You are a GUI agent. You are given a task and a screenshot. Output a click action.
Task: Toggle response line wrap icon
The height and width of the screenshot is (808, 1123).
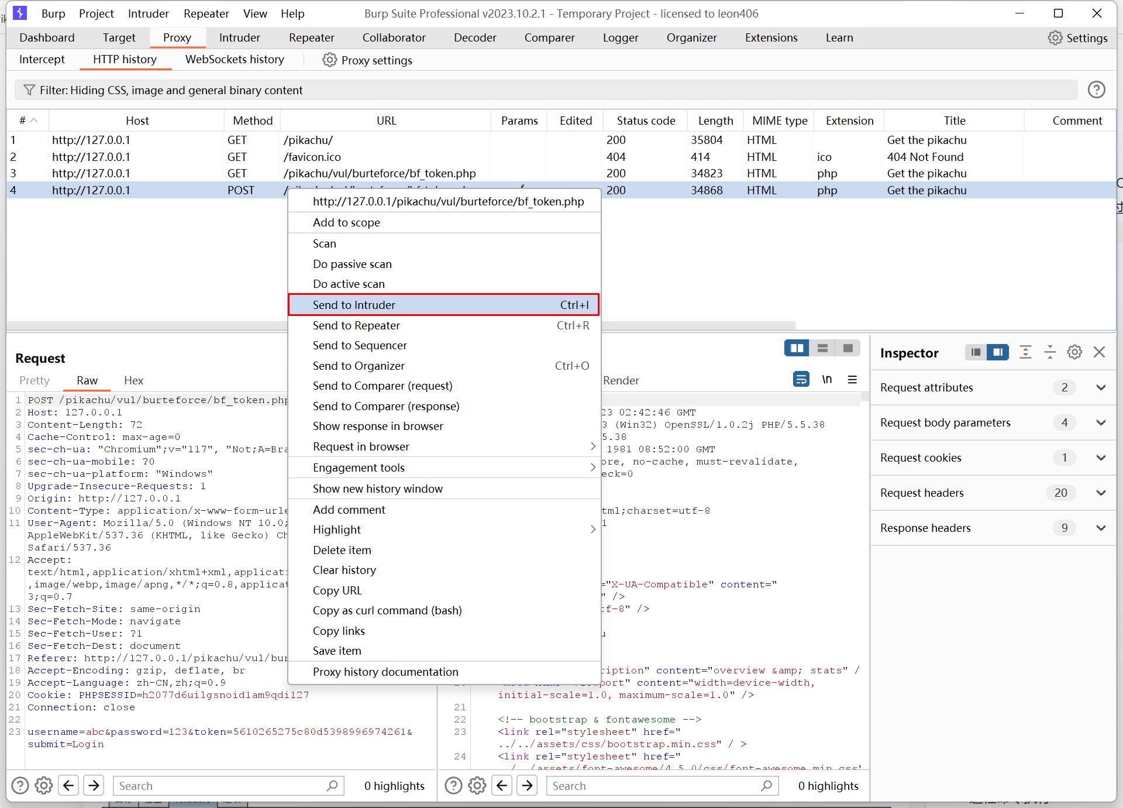tap(801, 379)
